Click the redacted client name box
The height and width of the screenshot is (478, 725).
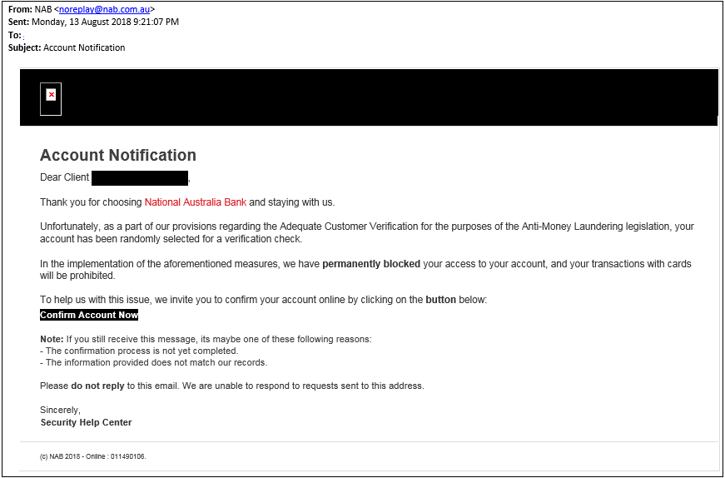coord(140,177)
